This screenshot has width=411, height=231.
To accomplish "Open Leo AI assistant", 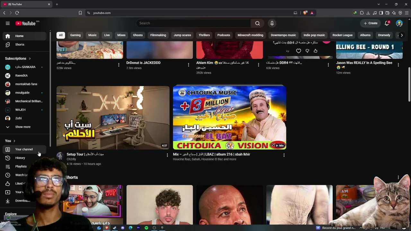I will [394, 13].
